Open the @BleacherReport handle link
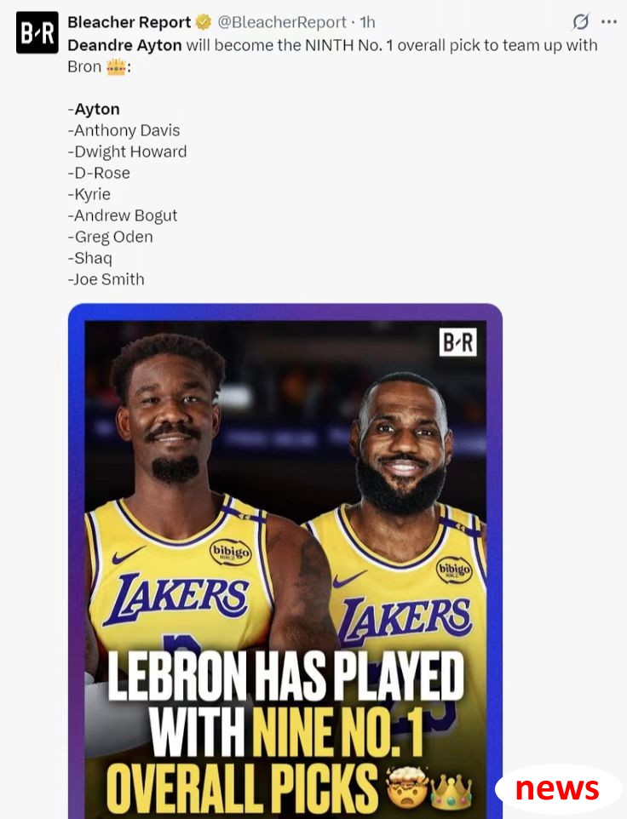 [282, 22]
